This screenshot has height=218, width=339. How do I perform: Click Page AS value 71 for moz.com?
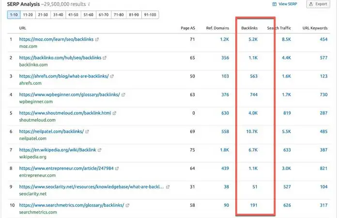(x=192, y=39)
